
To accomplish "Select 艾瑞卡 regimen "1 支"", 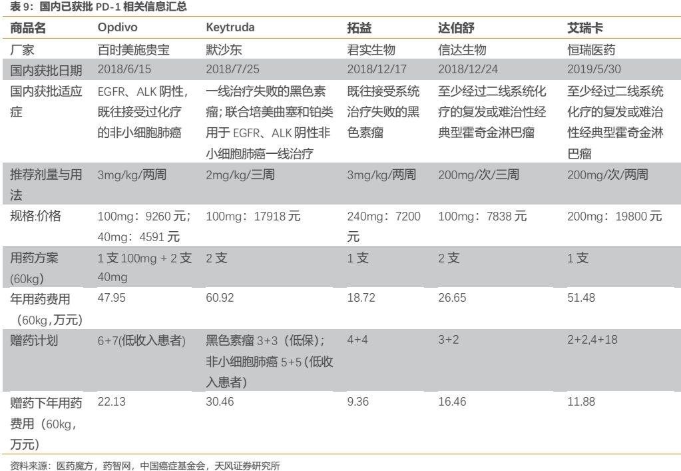I will pos(578,258).
